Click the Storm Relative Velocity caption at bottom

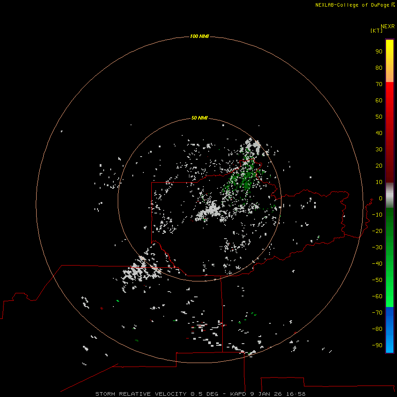(x=200, y=394)
